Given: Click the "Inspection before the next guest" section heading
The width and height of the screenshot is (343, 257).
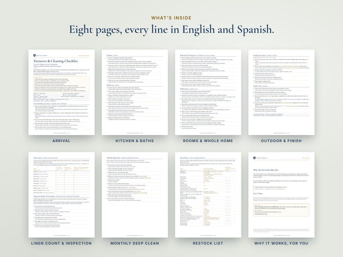Looking at the screenshot, I should (57, 196).
